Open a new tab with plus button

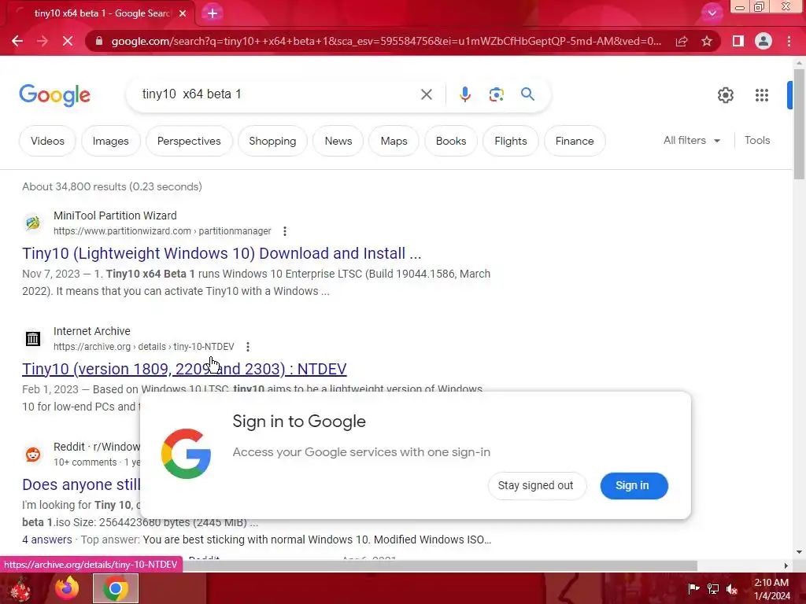213,13
